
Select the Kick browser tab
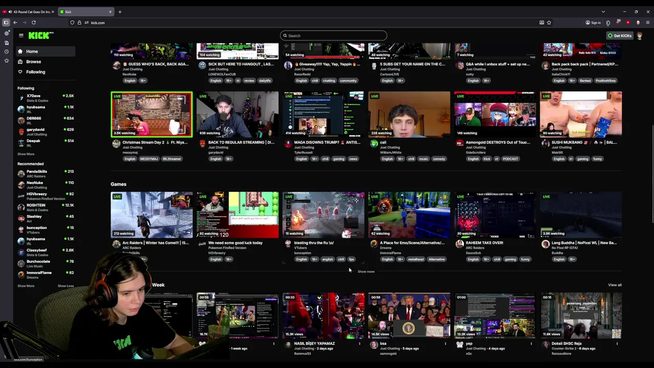click(x=86, y=12)
